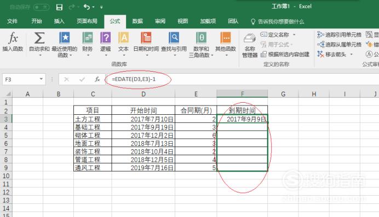
Task: Click the formula bar cancel X
Action: click(x=66, y=79)
